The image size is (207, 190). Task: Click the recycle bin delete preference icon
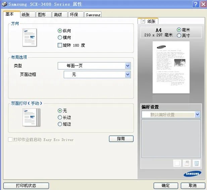click(197, 163)
